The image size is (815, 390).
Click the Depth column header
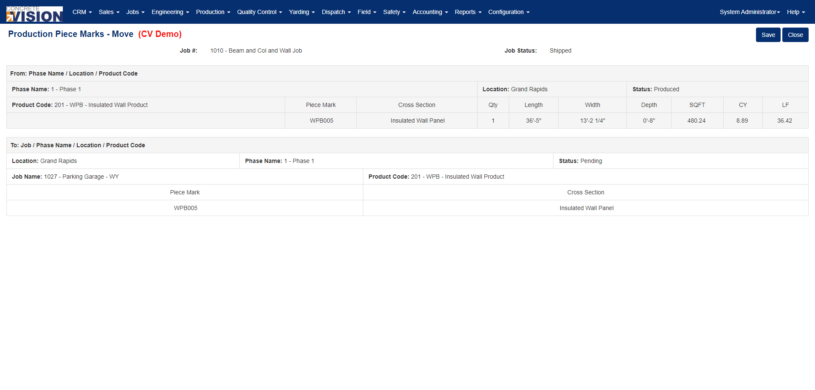(649, 105)
